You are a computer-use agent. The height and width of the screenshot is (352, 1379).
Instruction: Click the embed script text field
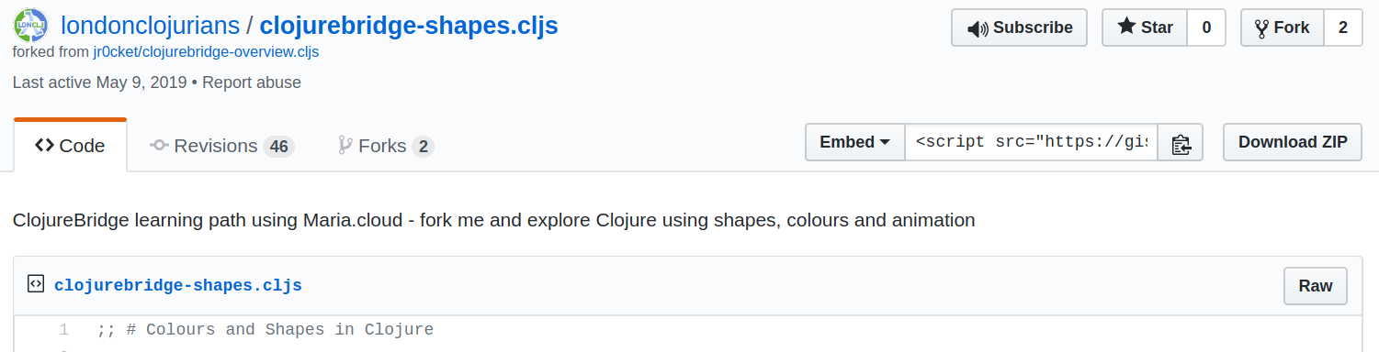(1031, 142)
